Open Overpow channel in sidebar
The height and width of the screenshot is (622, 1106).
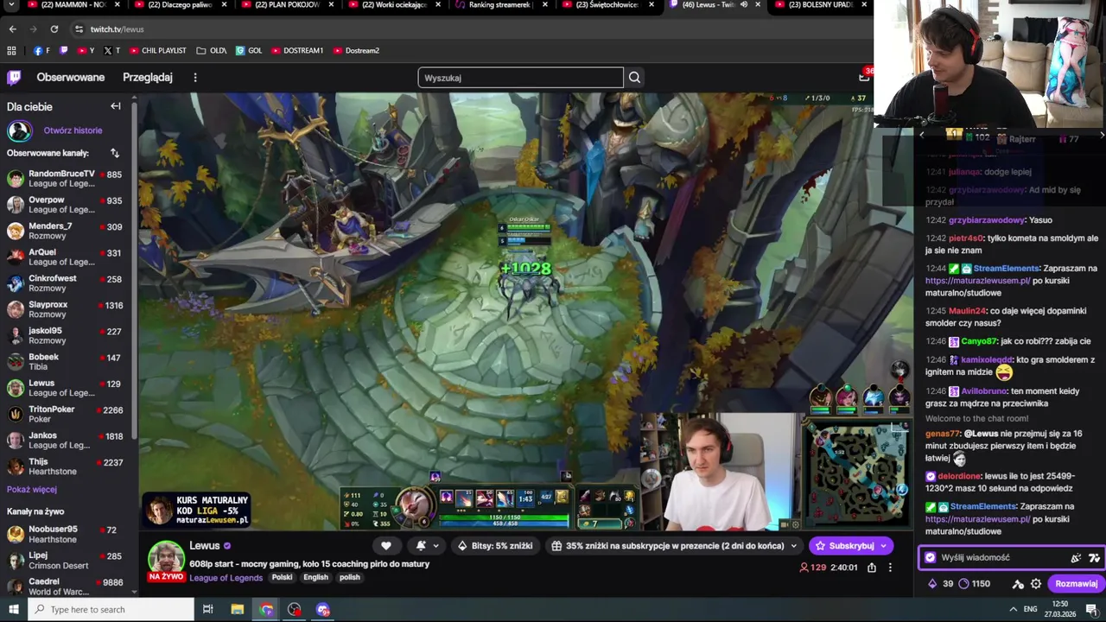click(67, 205)
